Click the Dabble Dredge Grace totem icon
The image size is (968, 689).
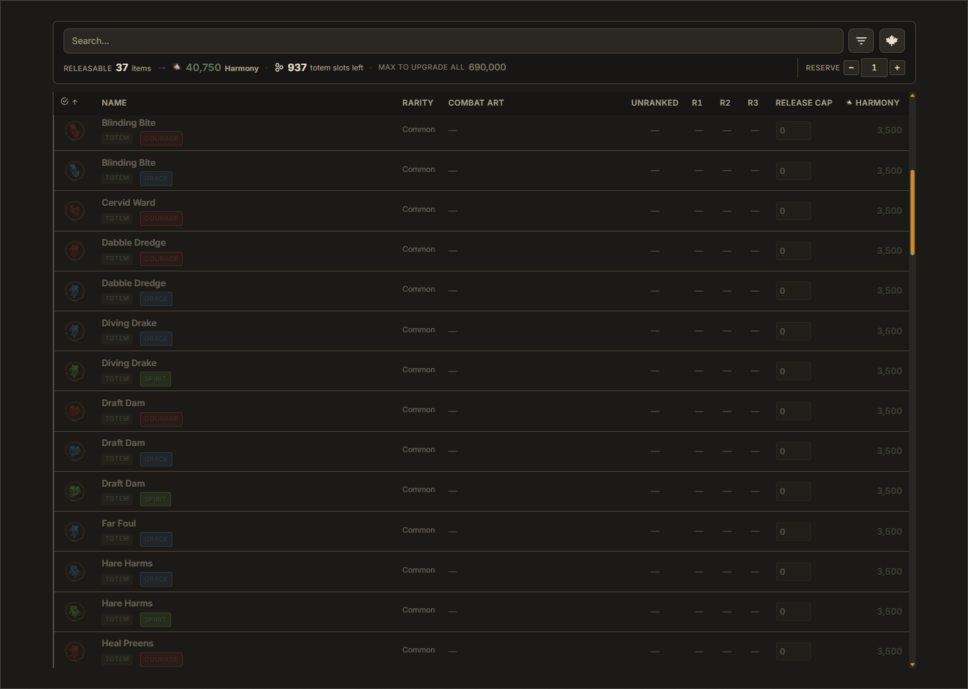tap(75, 291)
